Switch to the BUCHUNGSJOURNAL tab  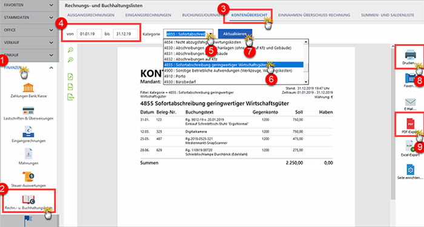pos(202,15)
